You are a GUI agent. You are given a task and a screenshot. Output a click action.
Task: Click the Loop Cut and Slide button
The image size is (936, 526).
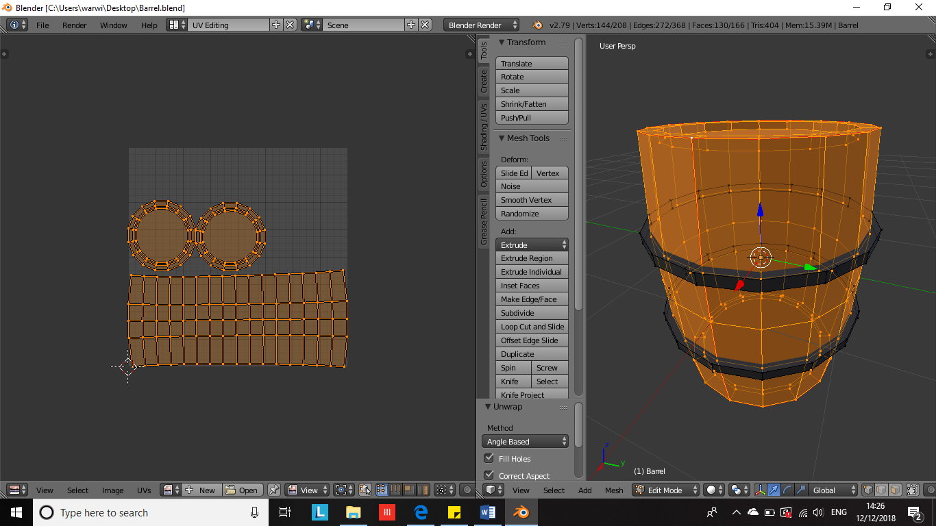532,327
